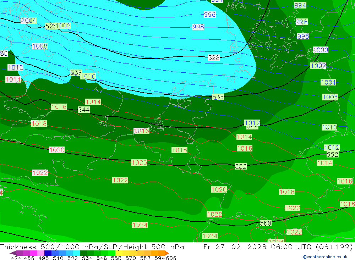Image resolution: width=355 pixels, height=260 pixels.
Task: Click the 486 value under the color scale
Action: (29, 258)
